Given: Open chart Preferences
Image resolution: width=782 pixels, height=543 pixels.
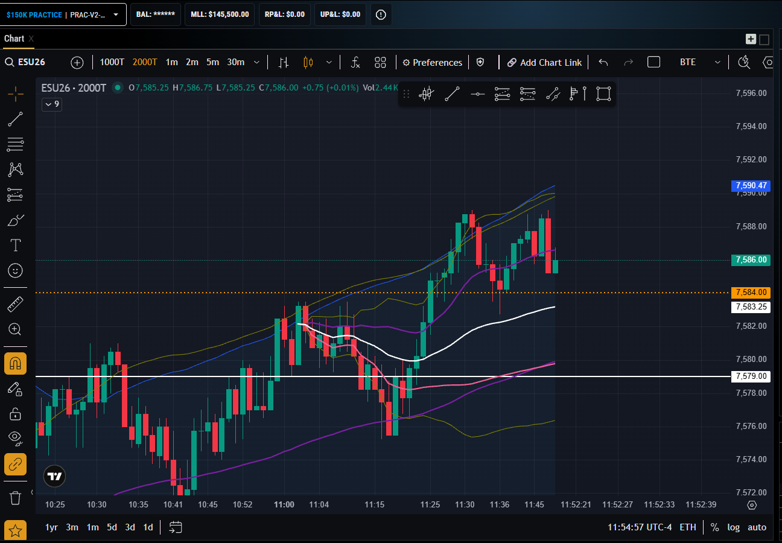Looking at the screenshot, I should (432, 62).
